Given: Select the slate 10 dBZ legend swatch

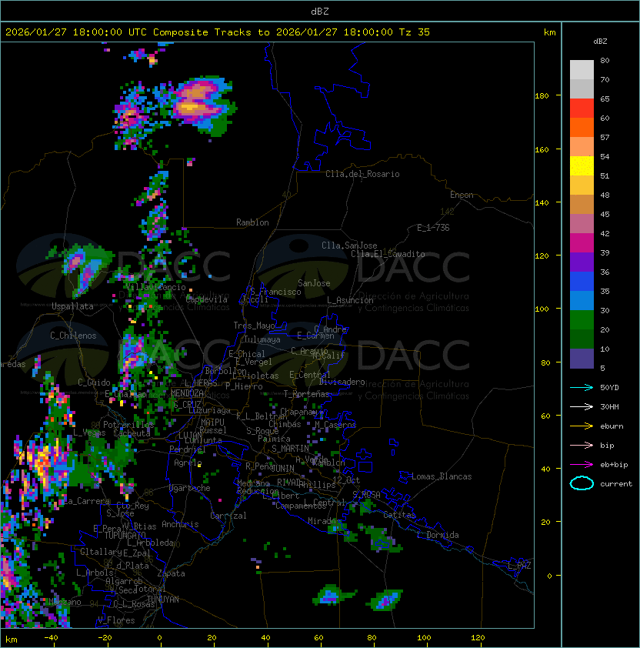Looking at the screenshot, I should point(582,359).
